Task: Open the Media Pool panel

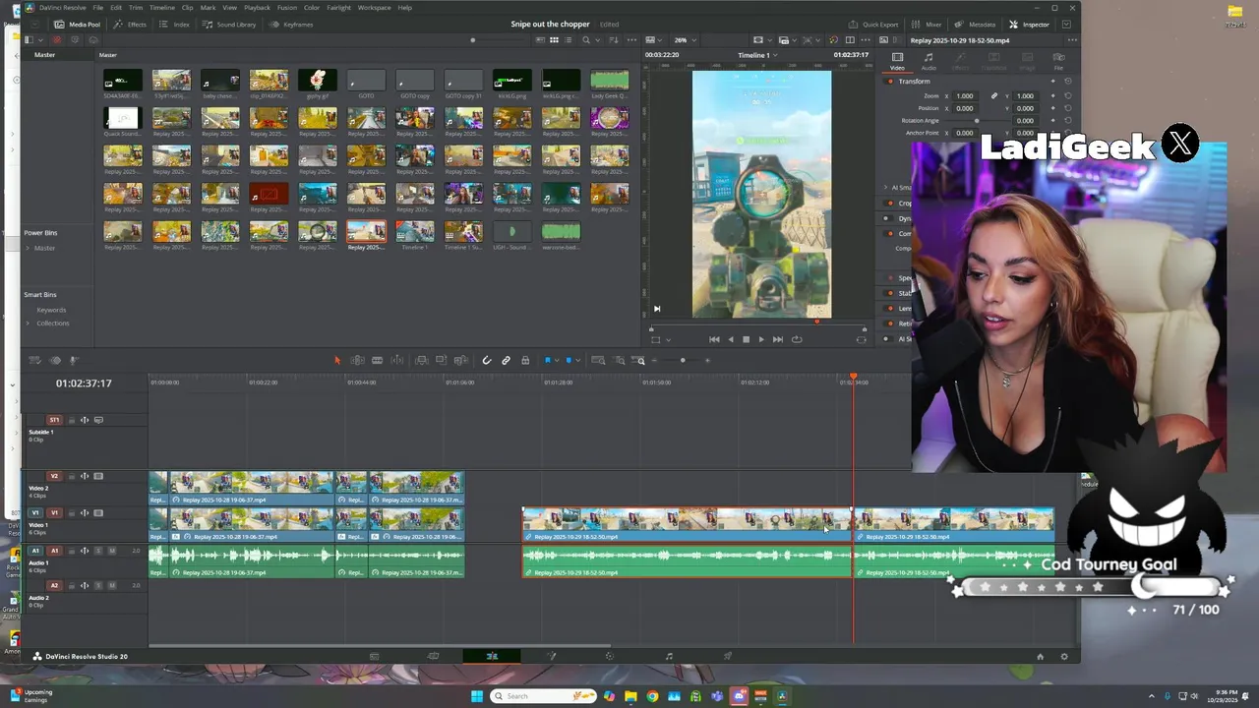Action: pyautogui.click(x=78, y=25)
